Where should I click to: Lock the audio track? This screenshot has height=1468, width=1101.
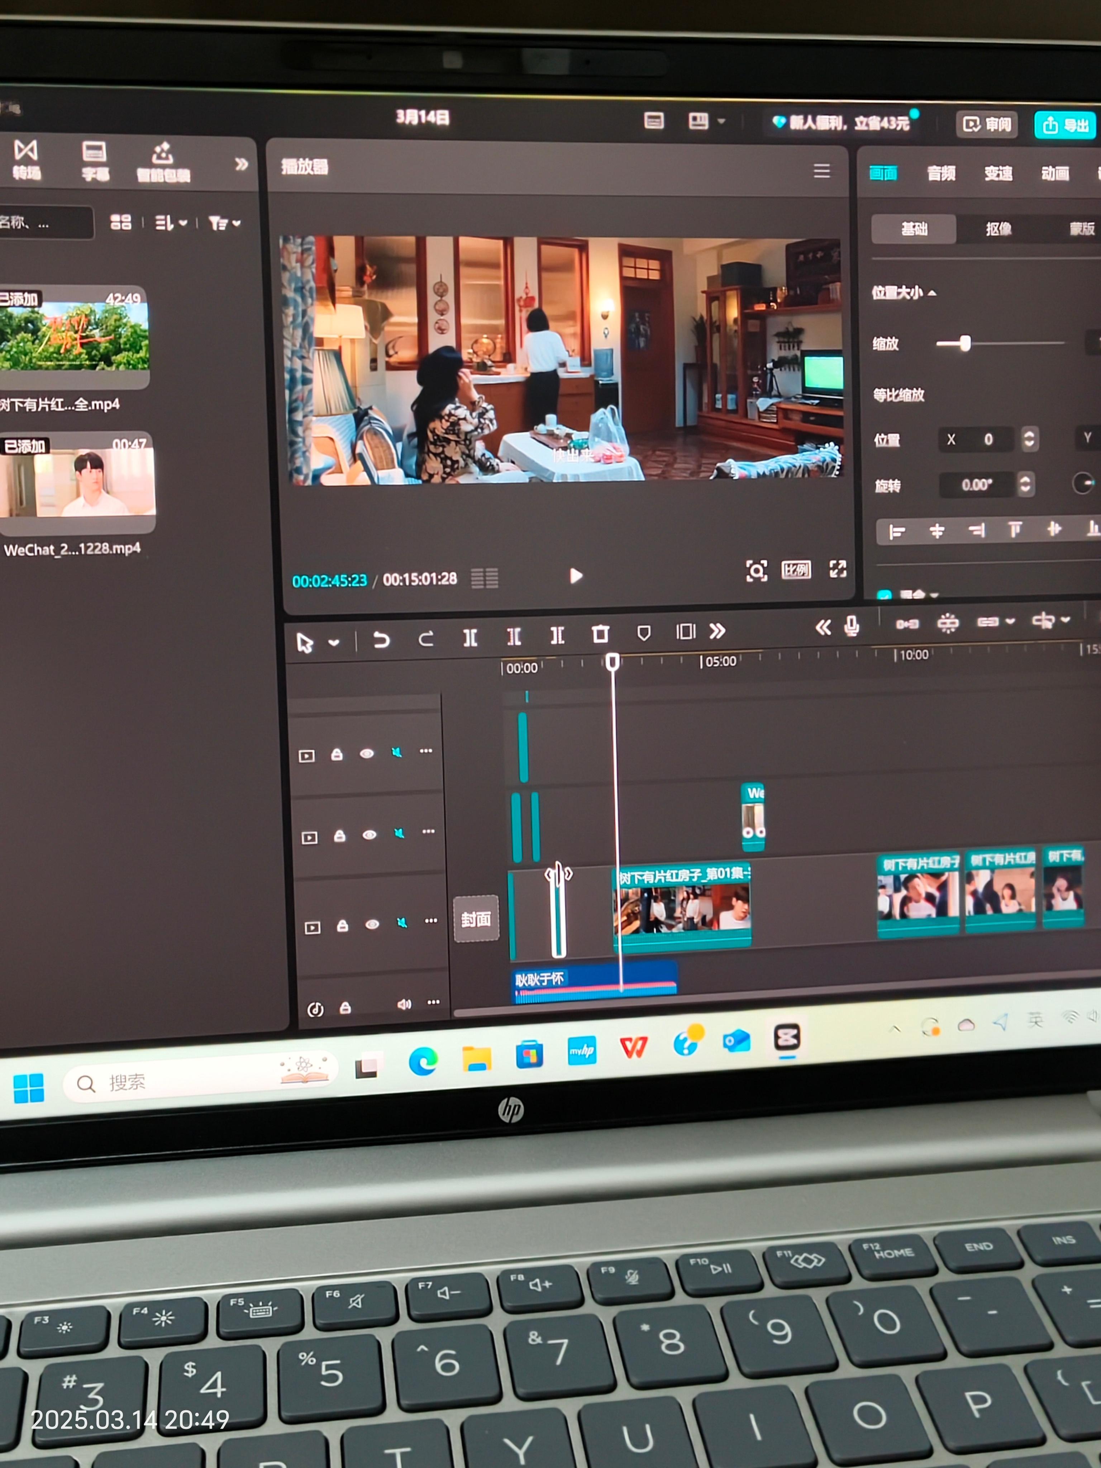tap(345, 1007)
